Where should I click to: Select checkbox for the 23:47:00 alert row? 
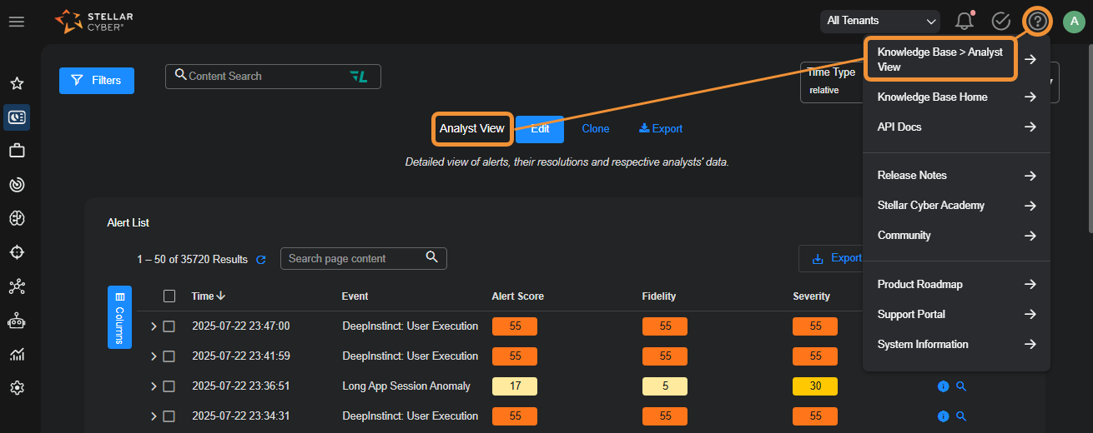pyautogui.click(x=169, y=326)
